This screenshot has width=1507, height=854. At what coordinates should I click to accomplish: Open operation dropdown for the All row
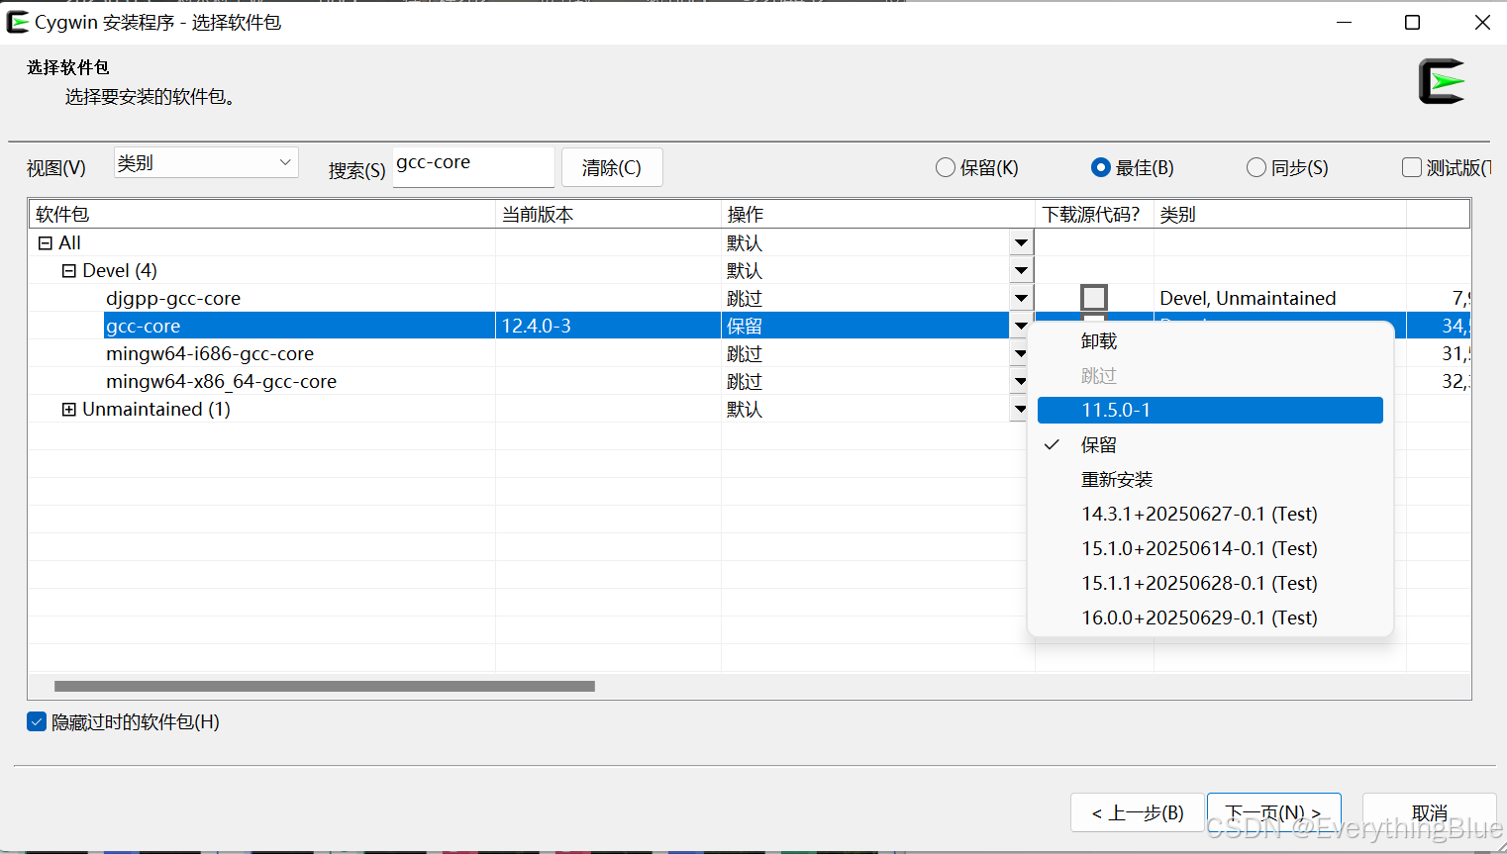[1021, 242]
